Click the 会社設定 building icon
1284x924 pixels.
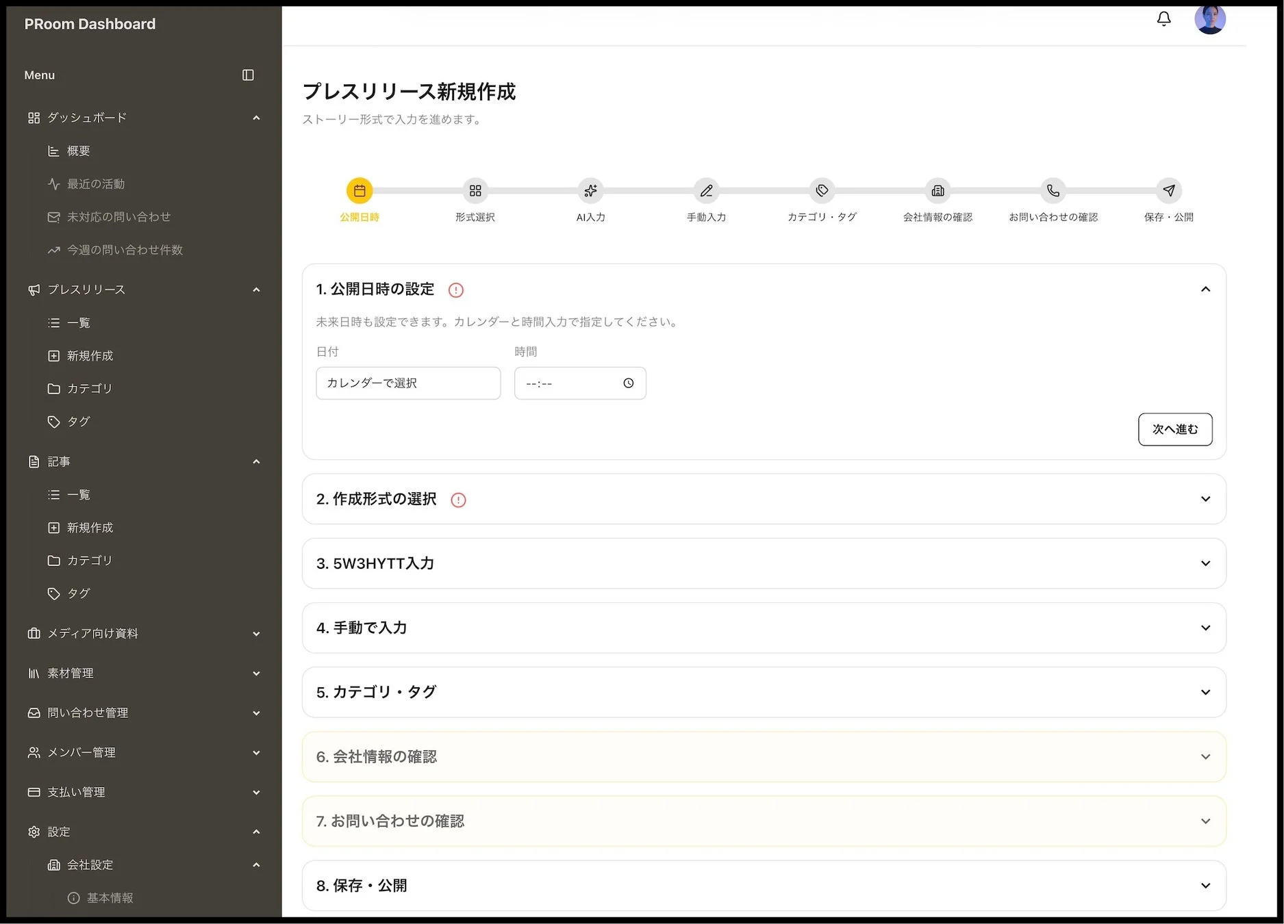[53, 865]
